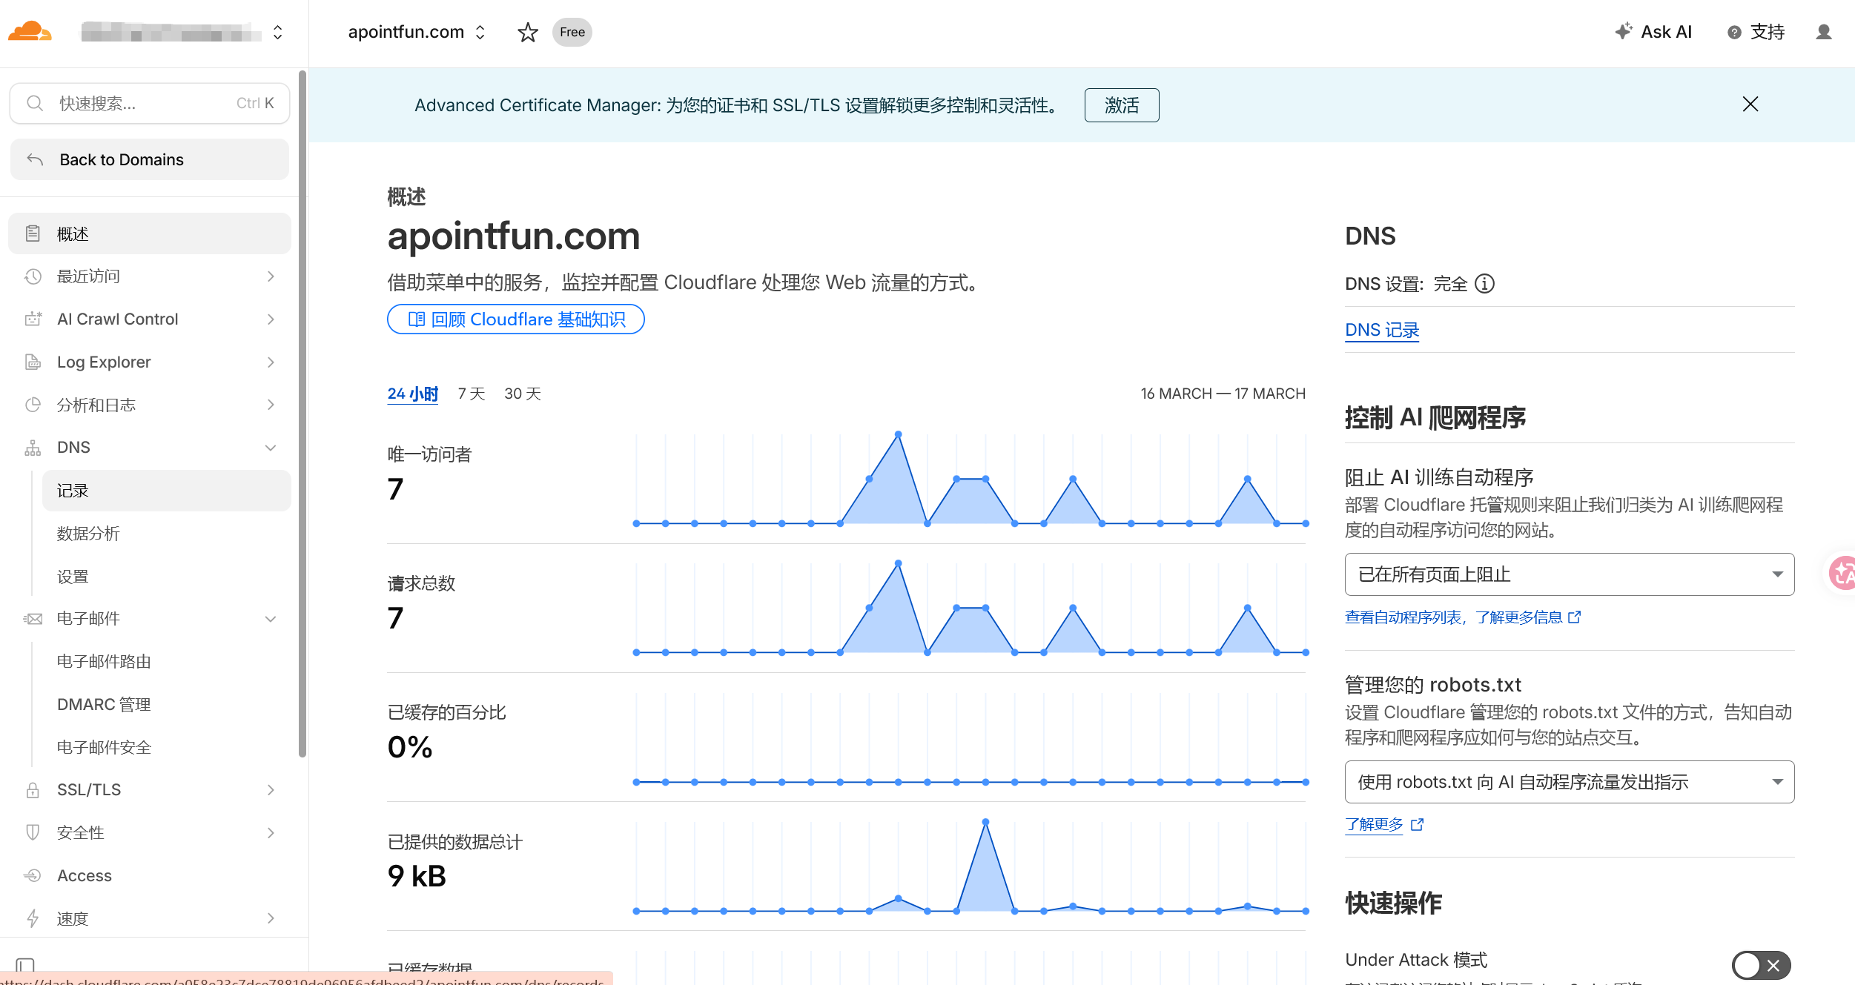Image resolution: width=1855 pixels, height=985 pixels.
Task: Star the apointfun.com domain
Action: [527, 32]
